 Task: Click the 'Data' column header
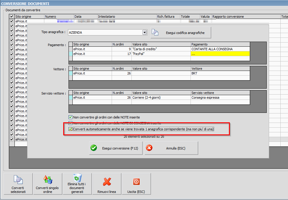86,17
